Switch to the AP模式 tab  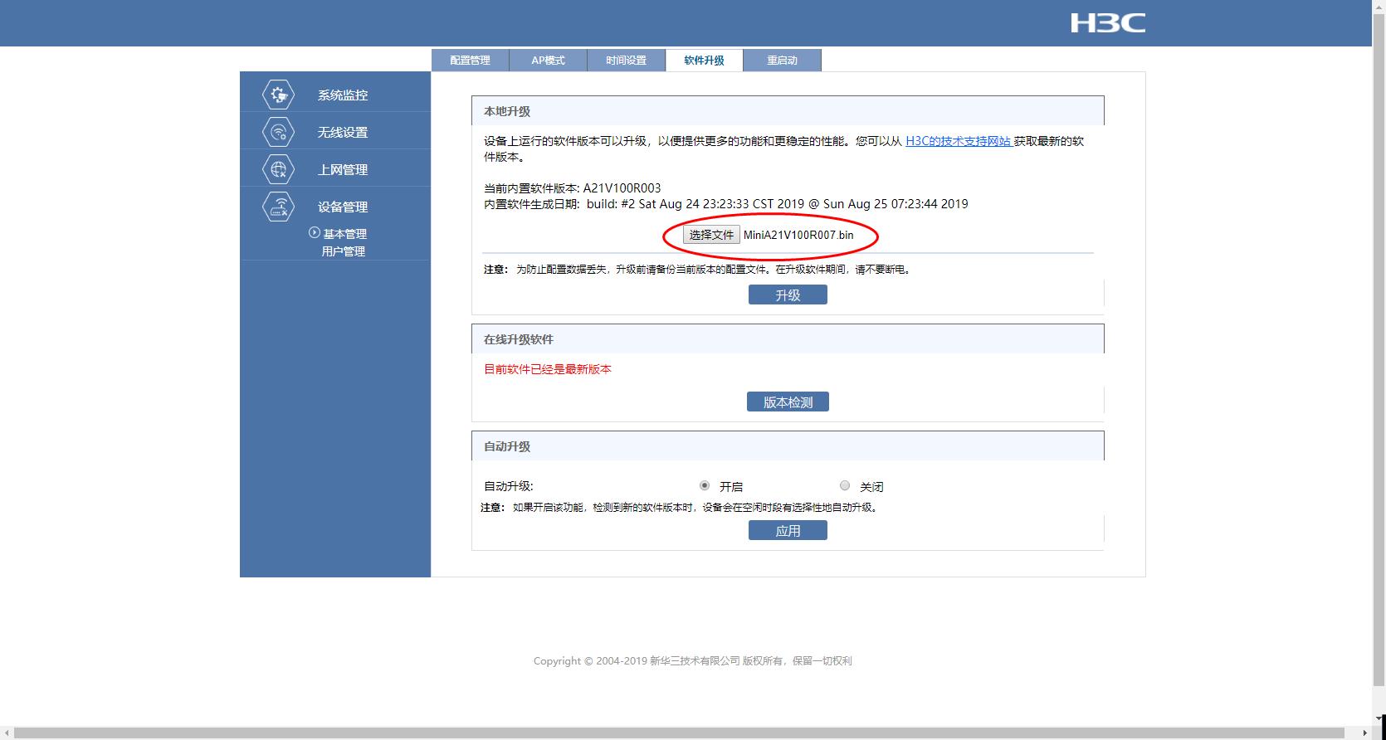(549, 61)
